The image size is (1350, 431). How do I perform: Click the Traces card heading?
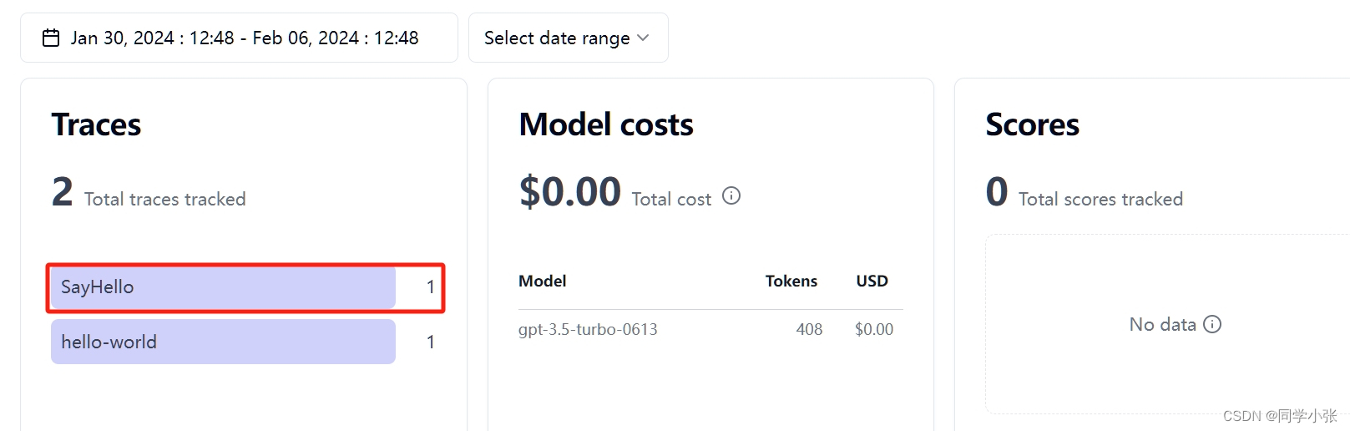96,125
